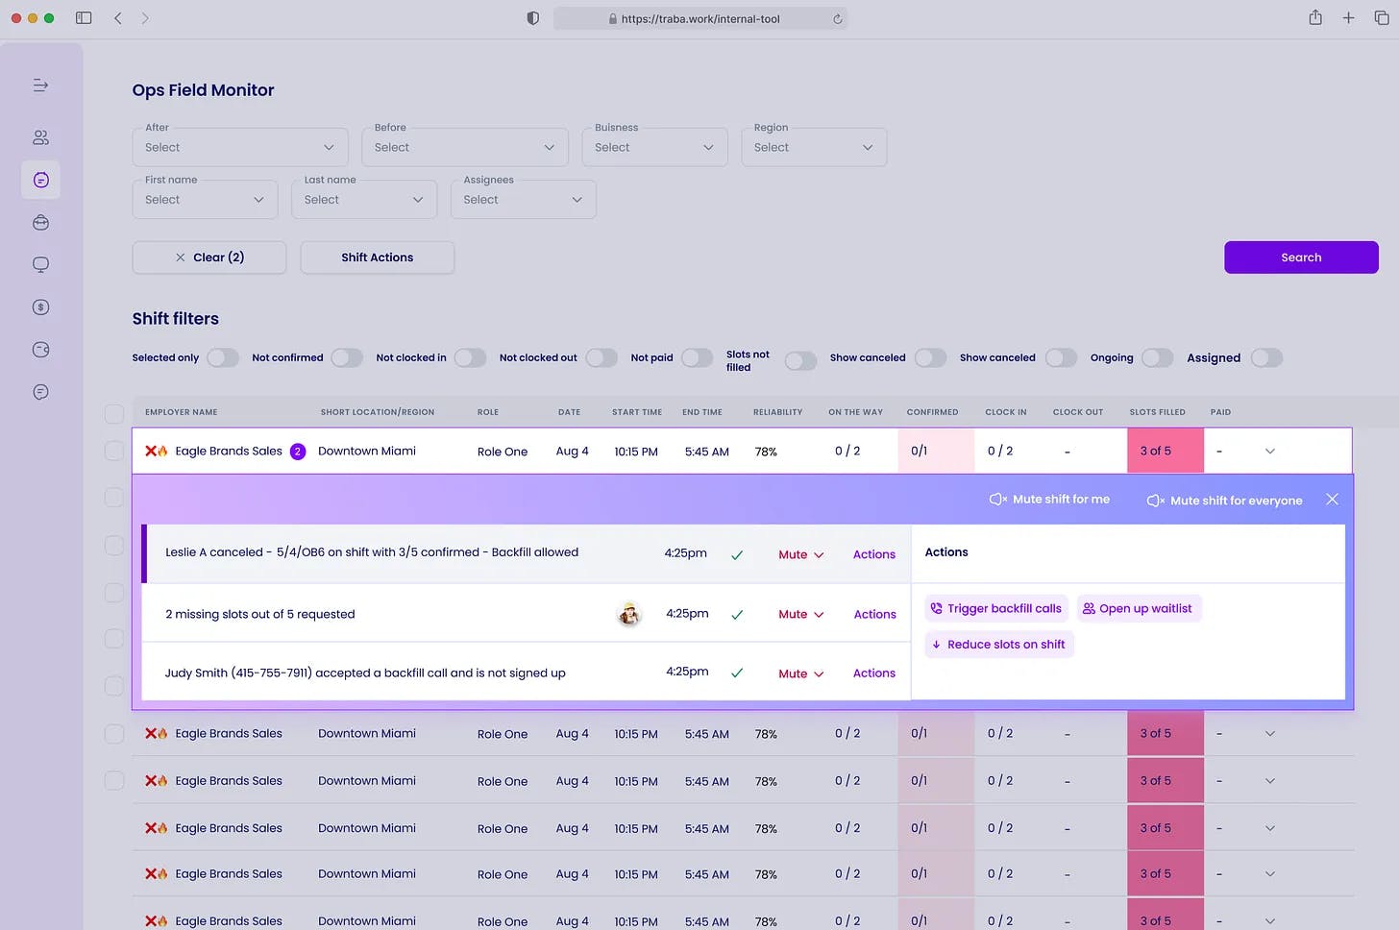Enable the Ongoing shift filter

coord(1157,358)
